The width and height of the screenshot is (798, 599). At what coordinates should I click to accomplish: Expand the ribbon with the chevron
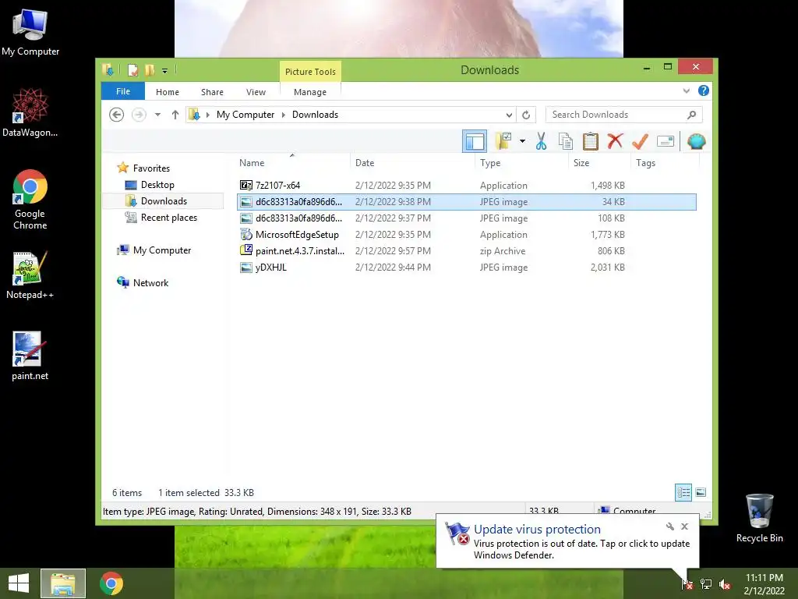tap(687, 90)
